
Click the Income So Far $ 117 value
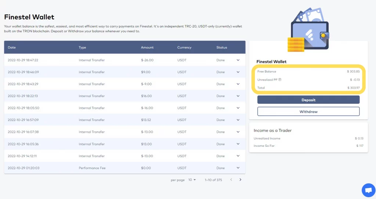(x=360, y=146)
